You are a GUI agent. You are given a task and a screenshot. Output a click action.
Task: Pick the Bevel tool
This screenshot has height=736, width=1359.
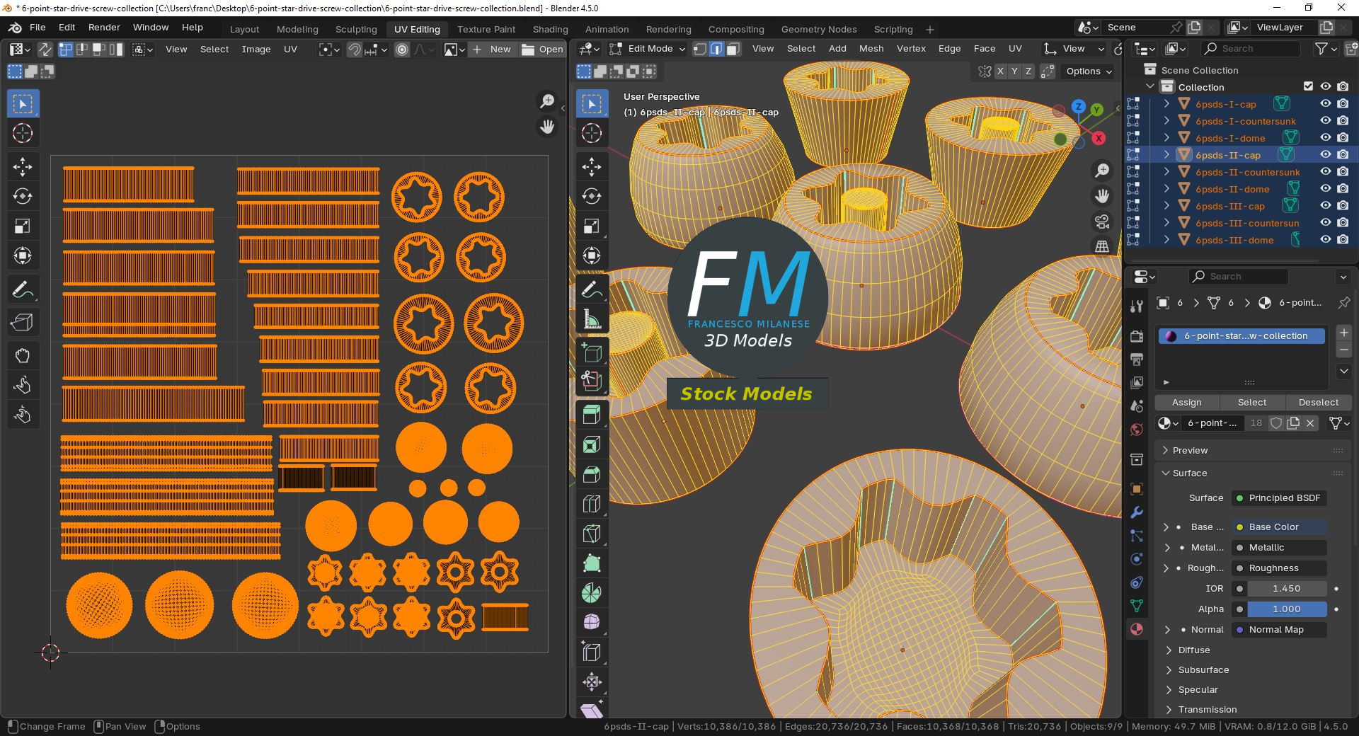(592, 474)
